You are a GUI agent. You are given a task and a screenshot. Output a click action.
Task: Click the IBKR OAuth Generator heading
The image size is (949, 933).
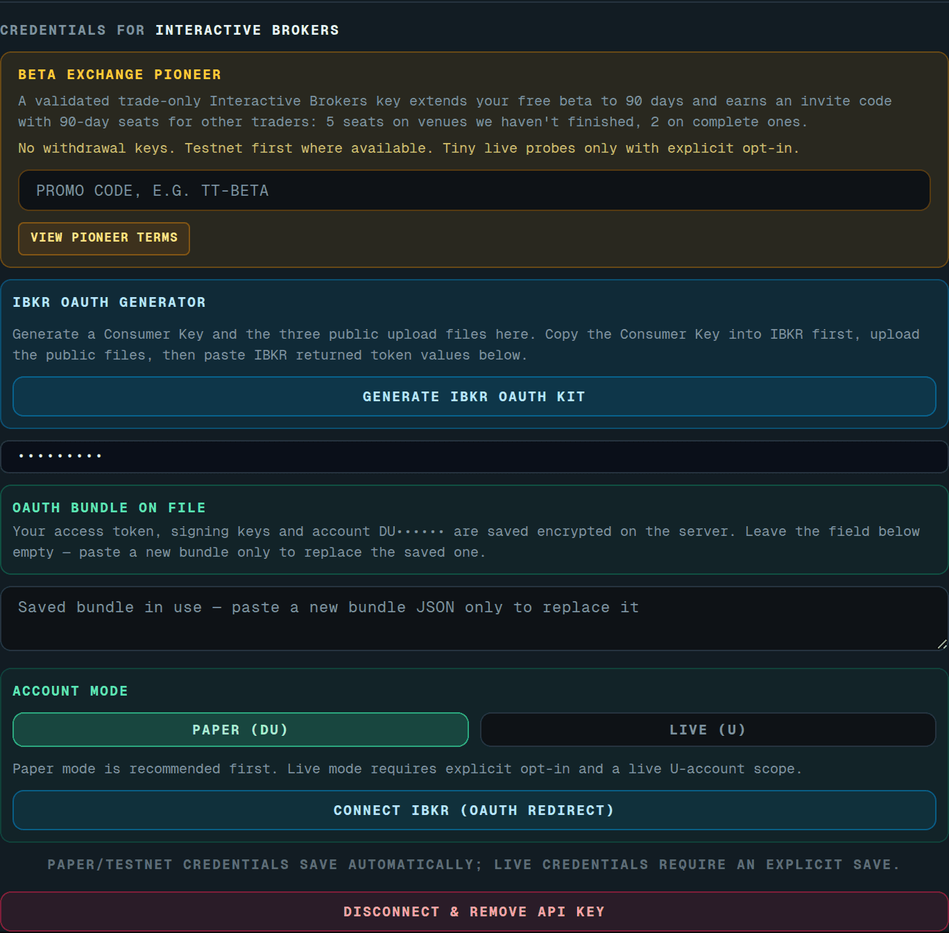(x=109, y=302)
